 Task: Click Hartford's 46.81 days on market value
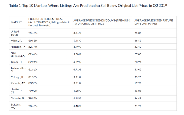tap(138, 90)
